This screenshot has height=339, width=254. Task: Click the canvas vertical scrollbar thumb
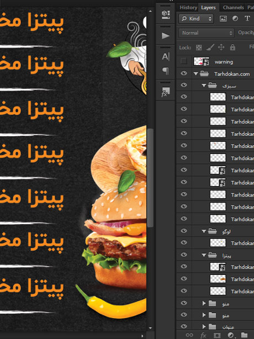150,178
